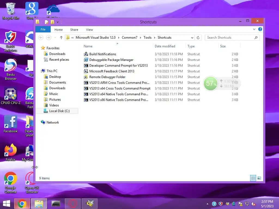Show hidden tray icons arrow

(x=207, y=204)
